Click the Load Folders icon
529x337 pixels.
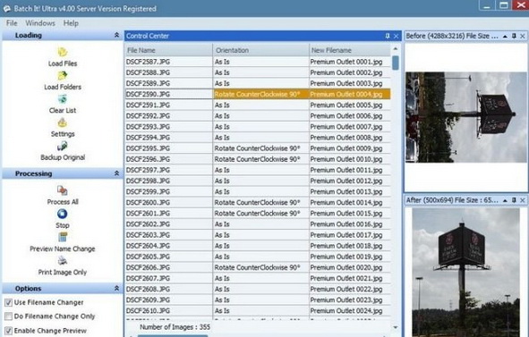[63, 75]
